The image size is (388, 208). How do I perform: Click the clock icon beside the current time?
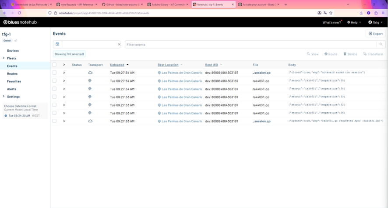click(x=6, y=116)
